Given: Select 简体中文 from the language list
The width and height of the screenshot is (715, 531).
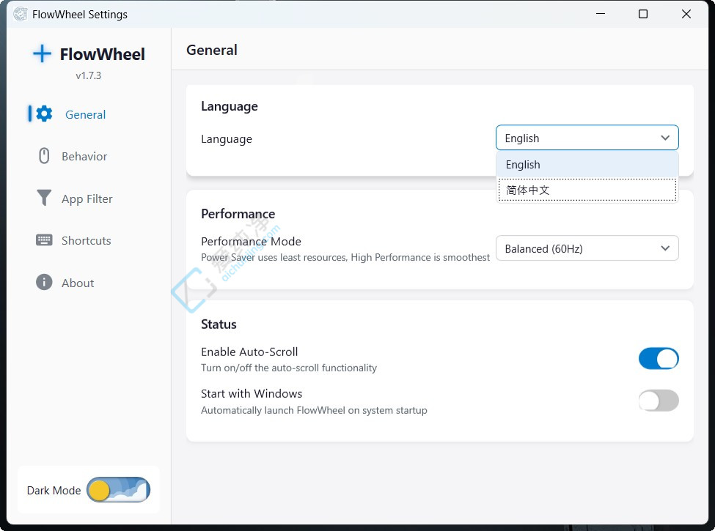Looking at the screenshot, I should coord(587,190).
